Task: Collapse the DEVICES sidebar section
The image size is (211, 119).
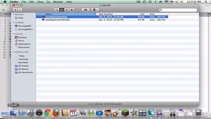Action: tap(14, 14)
